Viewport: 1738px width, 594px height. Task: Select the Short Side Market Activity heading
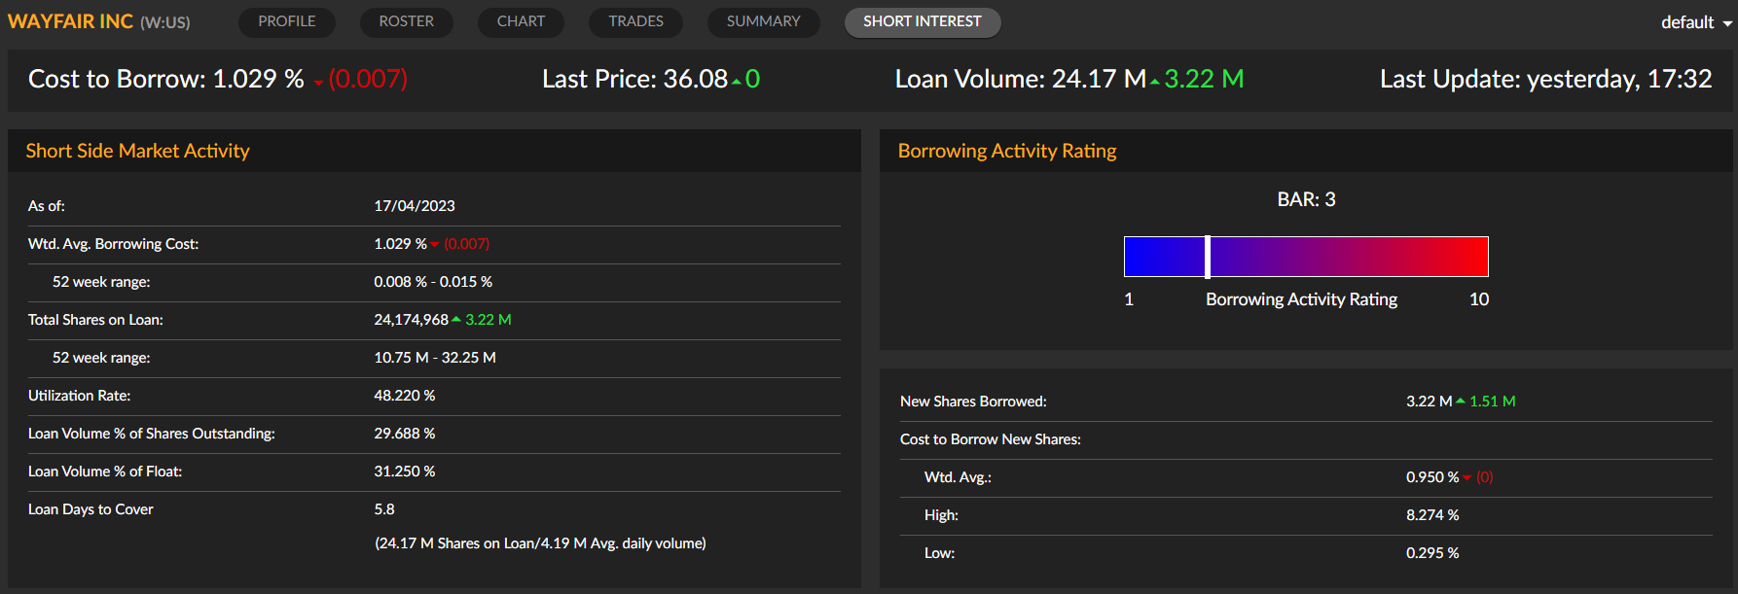click(137, 151)
